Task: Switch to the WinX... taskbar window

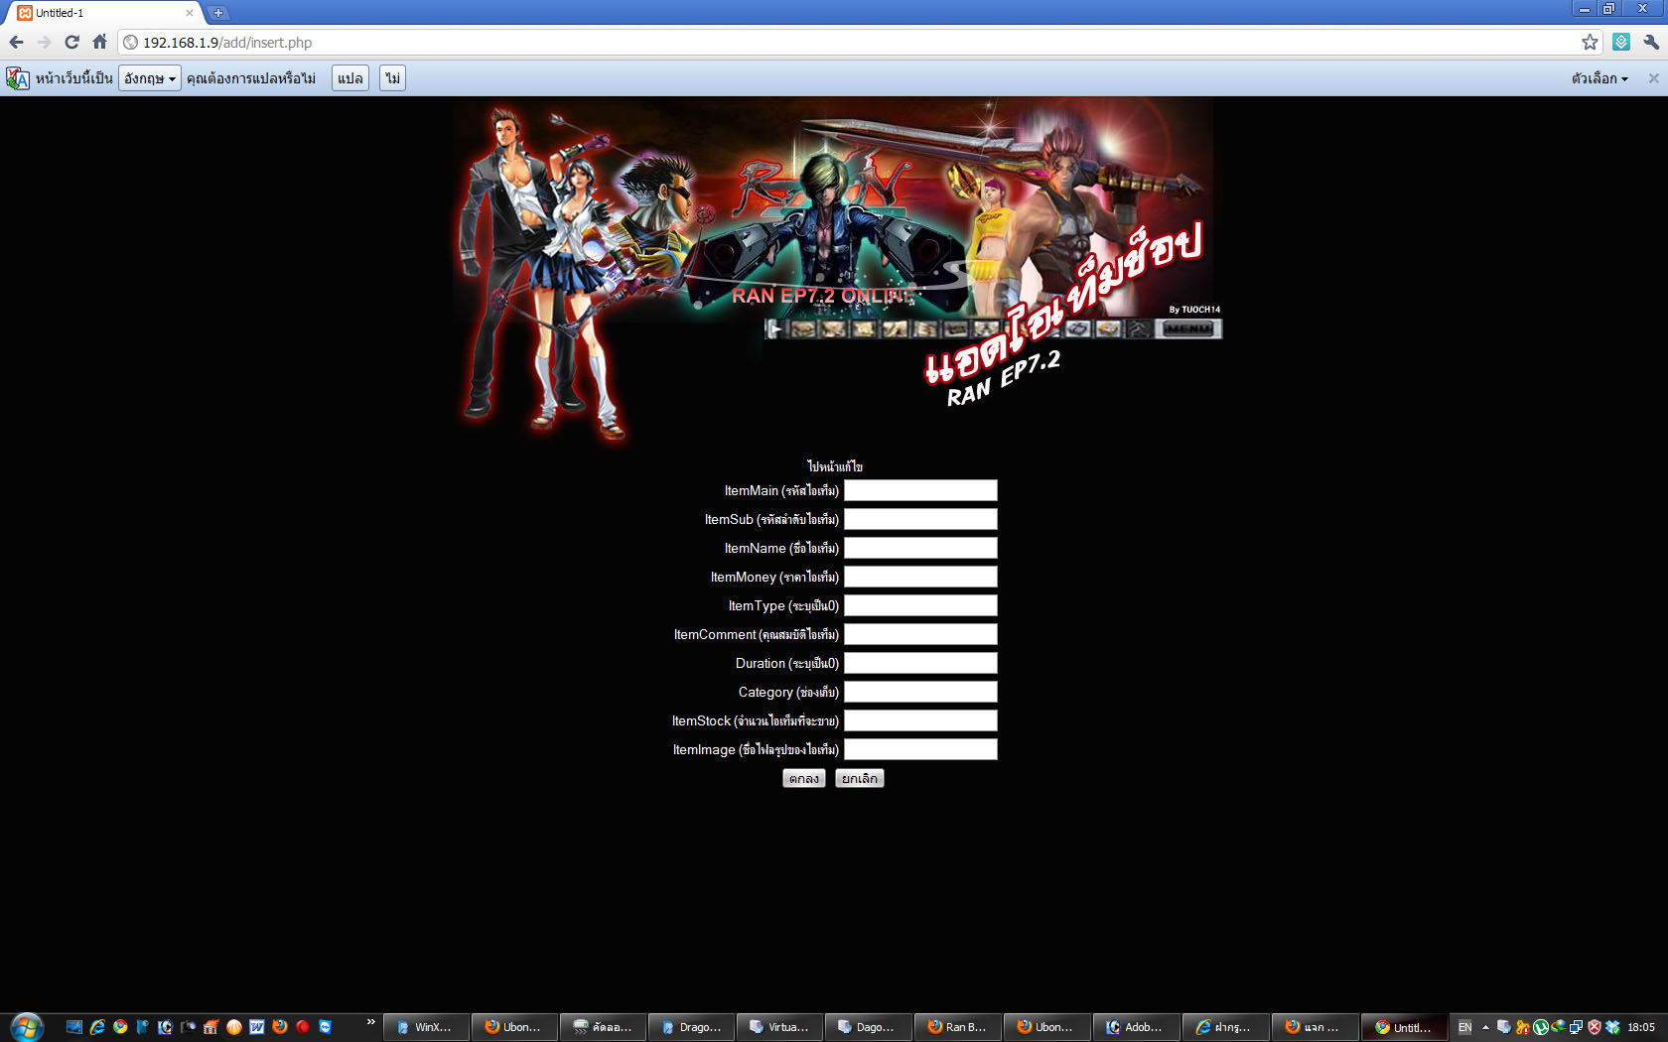Action: pyautogui.click(x=426, y=1027)
